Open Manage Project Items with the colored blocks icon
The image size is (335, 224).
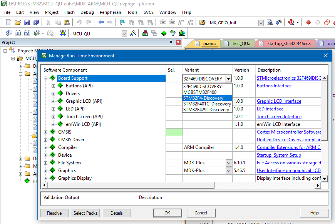145,33
